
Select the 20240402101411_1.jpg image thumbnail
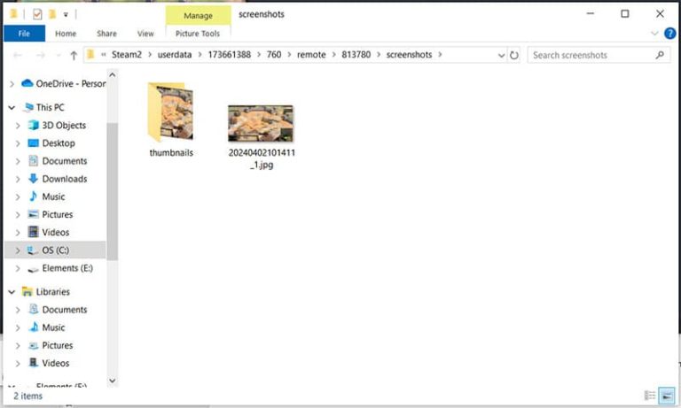(x=261, y=124)
